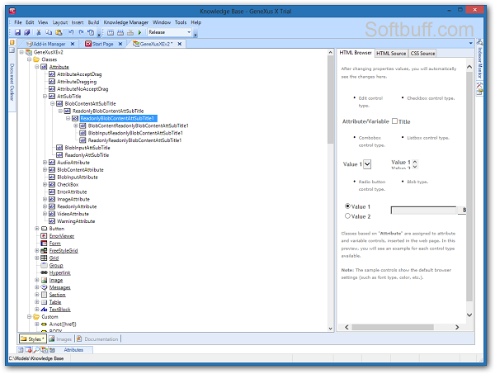Switch to the CSS Source tab

422,54
